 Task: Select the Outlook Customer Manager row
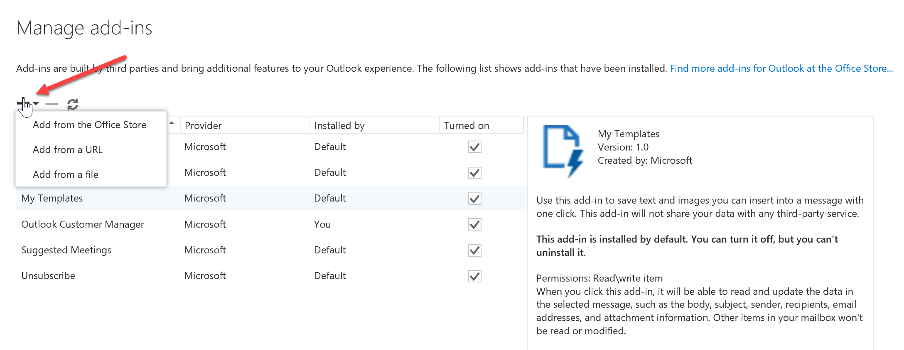pyautogui.click(x=272, y=224)
